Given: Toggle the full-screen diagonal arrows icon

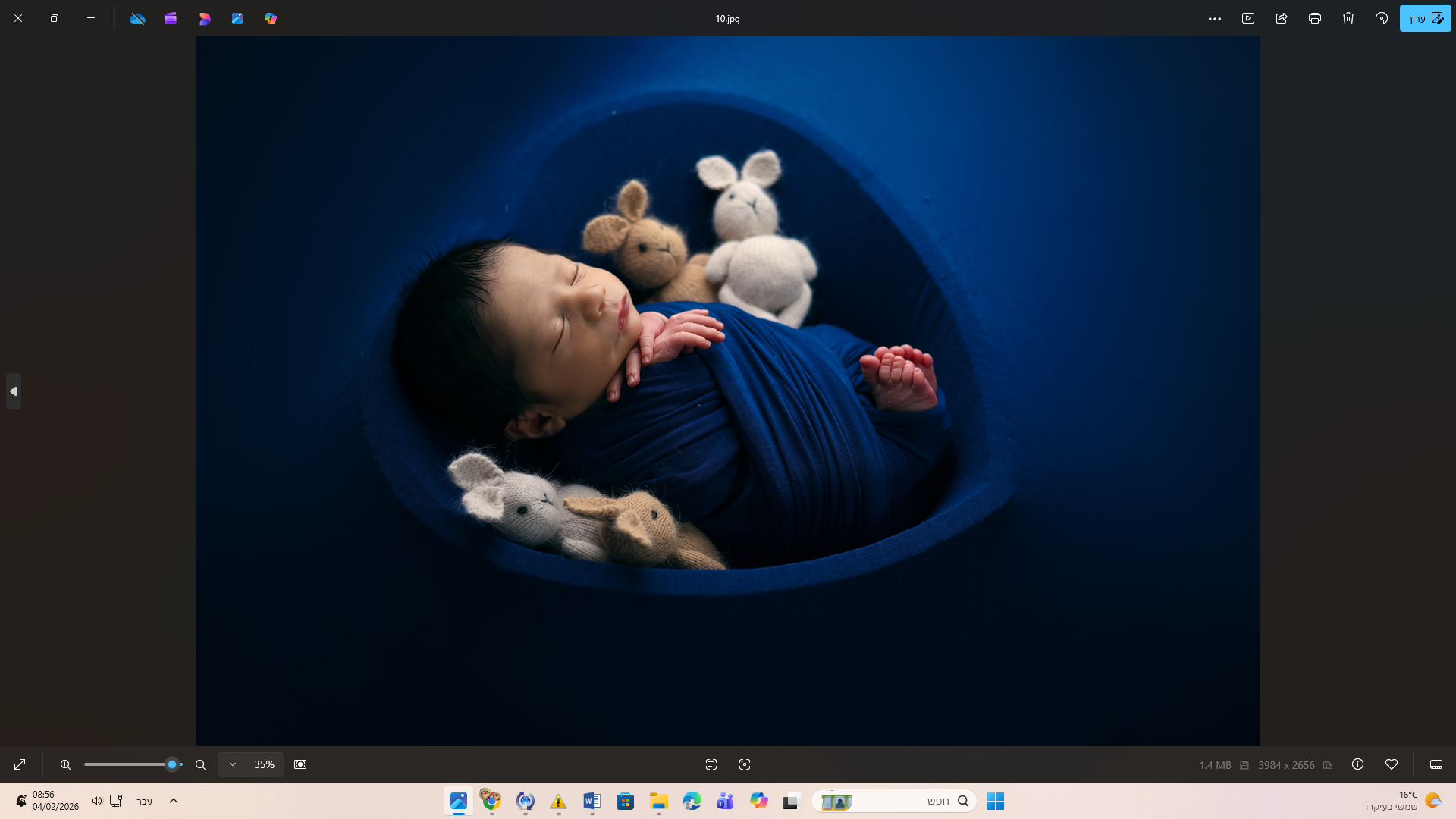Looking at the screenshot, I should click(20, 764).
